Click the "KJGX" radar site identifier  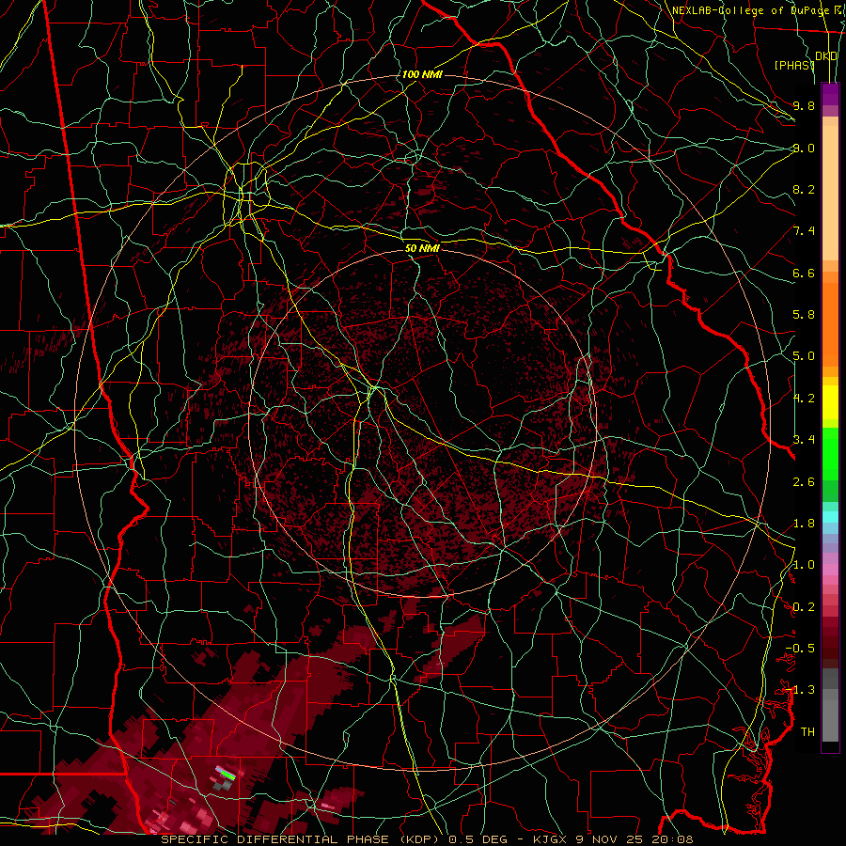(549, 839)
